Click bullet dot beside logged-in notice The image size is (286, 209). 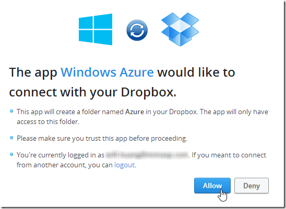point(11,154)
